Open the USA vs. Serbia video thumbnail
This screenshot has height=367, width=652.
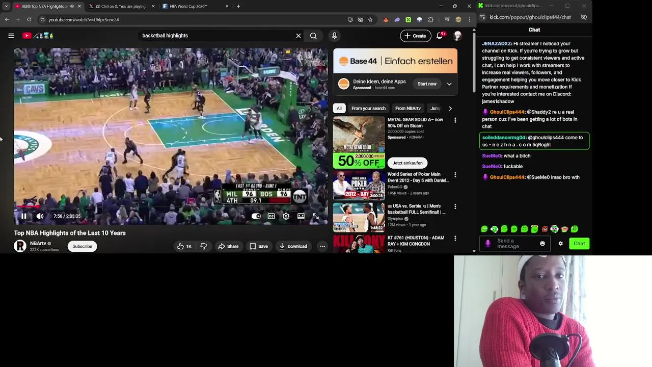(359, 217)
